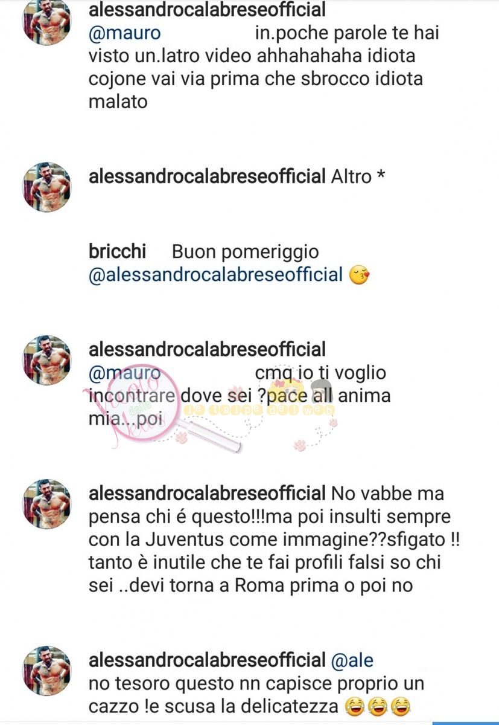Open the bricchi username
Viewport: 499px width, 725px height.
click(x=117, y=251)
